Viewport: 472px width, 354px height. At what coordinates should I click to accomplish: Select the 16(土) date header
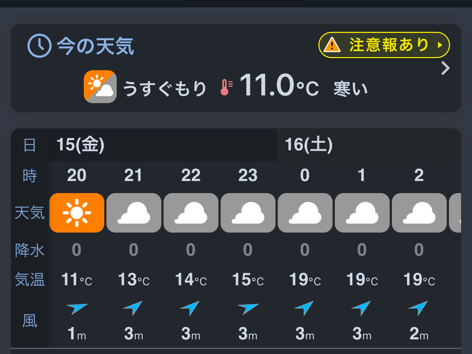pos(309,144)
